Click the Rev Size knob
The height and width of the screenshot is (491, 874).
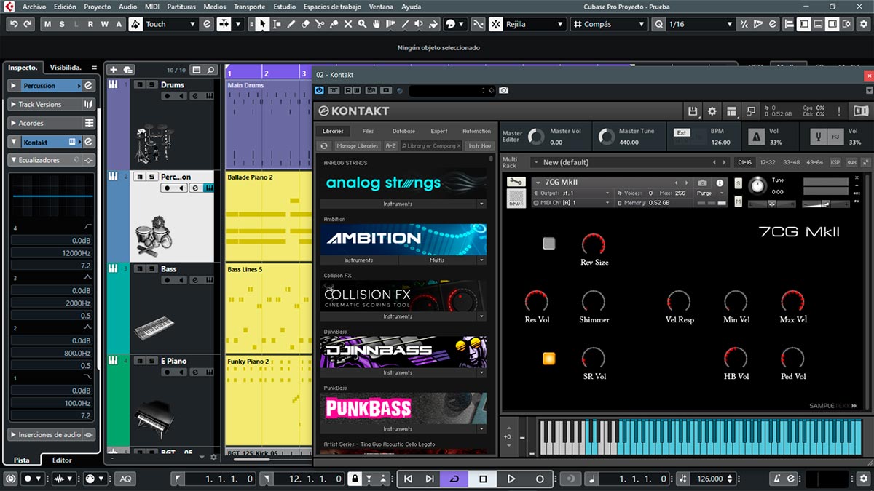(594, 244)
